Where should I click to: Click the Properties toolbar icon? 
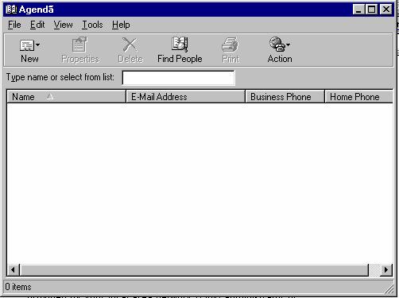click(x=79, y=45)
